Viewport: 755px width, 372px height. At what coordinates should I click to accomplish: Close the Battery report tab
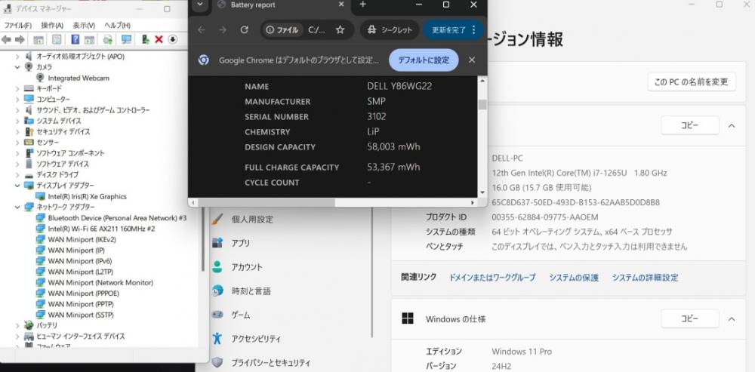341,5
